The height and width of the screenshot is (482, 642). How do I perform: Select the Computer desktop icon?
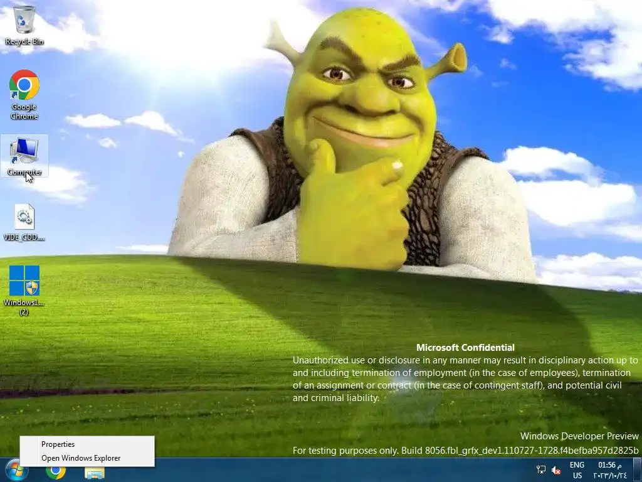click(24, 156)
